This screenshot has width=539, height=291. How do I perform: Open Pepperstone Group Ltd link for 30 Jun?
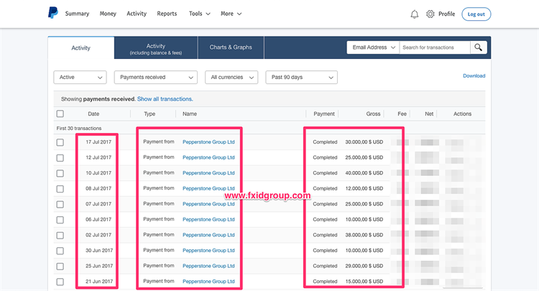pyautogui.click(x=208, y=251)
